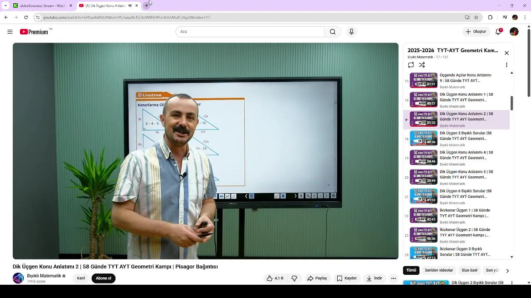Open playlist title 2025-2026 TYT-AYT Geometri
The image size is (531, 298).
click(453, 50)
